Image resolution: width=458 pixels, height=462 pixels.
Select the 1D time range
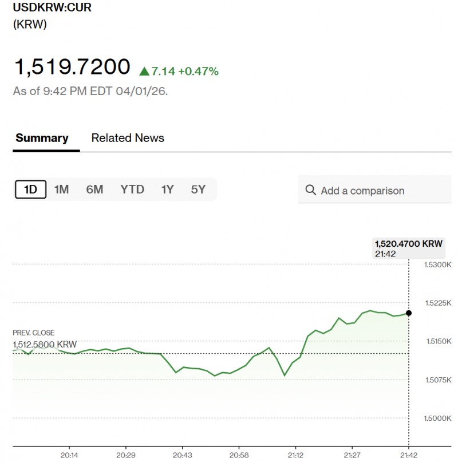(30, 189)
